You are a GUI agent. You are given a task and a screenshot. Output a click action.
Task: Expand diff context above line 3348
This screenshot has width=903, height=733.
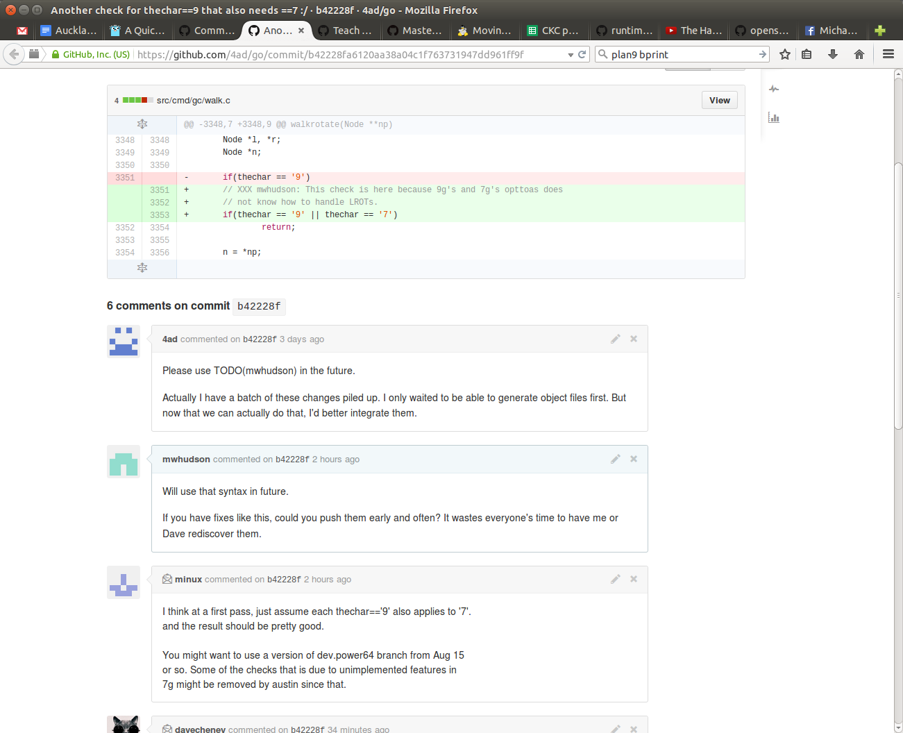(x=142, y=124)
